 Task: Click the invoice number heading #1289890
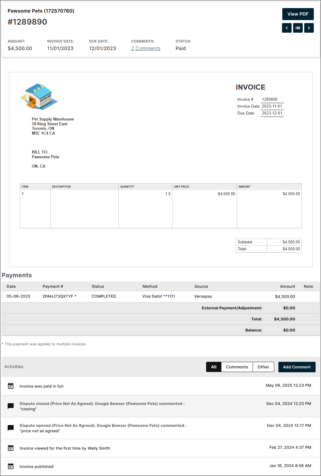coord(27,22)
